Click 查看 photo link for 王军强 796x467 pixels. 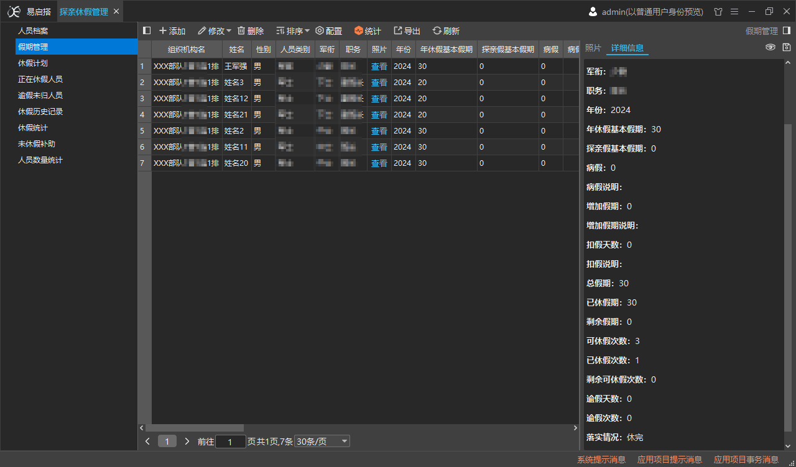click(x=379, y=66)
